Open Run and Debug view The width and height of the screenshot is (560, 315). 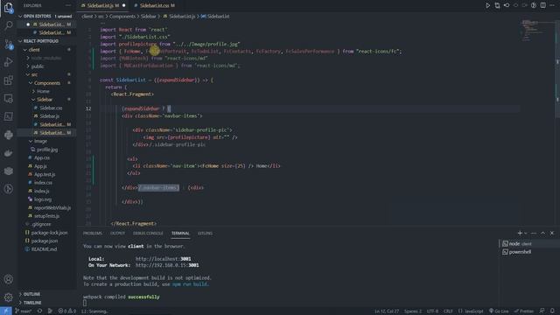tap(9, 62)
